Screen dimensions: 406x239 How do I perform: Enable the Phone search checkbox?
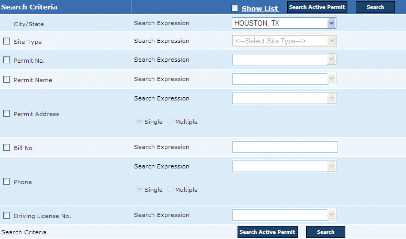click(7, 181)
